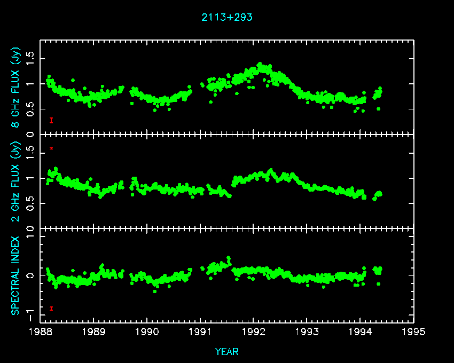Click red error bar in 8 GHz panel
The image size is (454, 363).
(51, 121)
